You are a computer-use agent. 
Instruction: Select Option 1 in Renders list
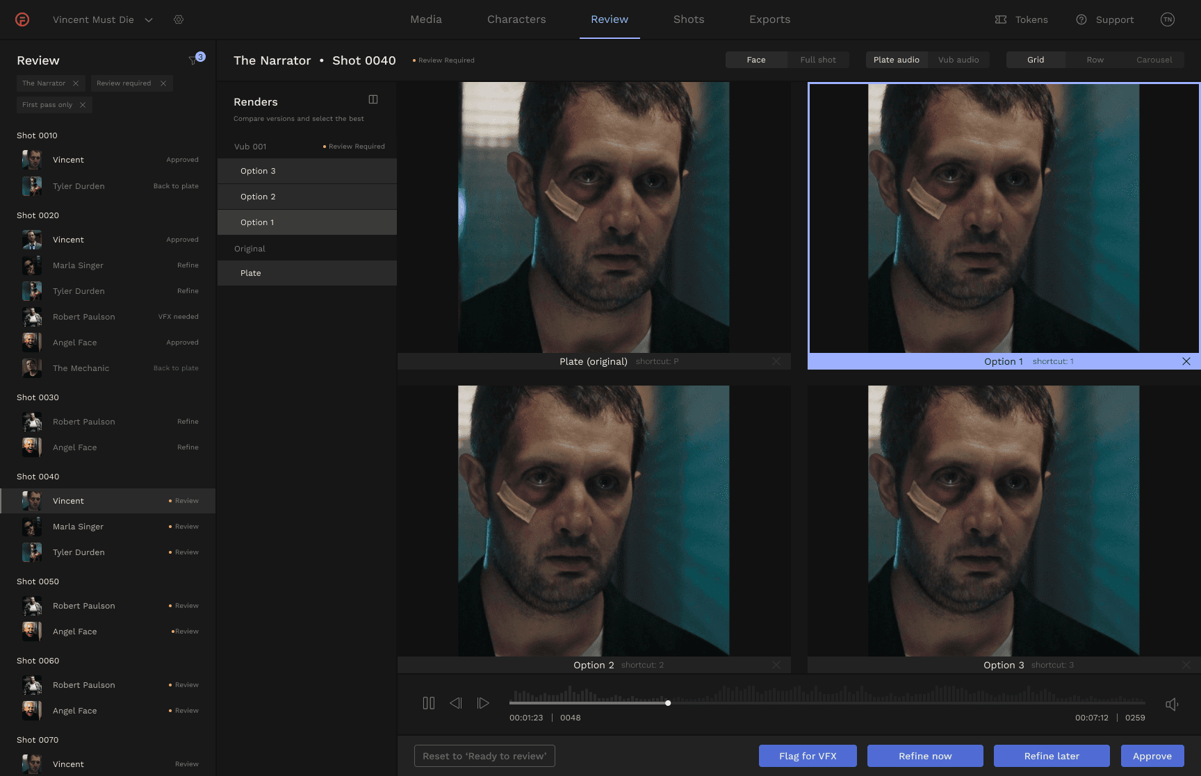307,222
